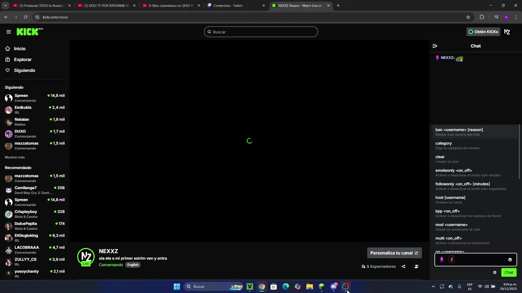Viewport: 522px width, 293px height.
Task: Click the kick.com/nexxz address bar
Action: pos(249,17)
